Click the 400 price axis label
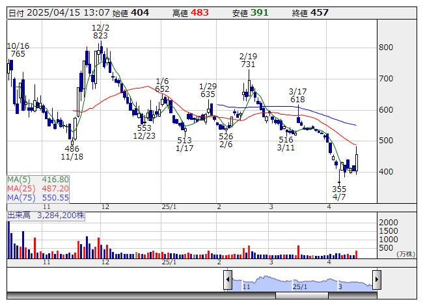 tap(386, 172)
